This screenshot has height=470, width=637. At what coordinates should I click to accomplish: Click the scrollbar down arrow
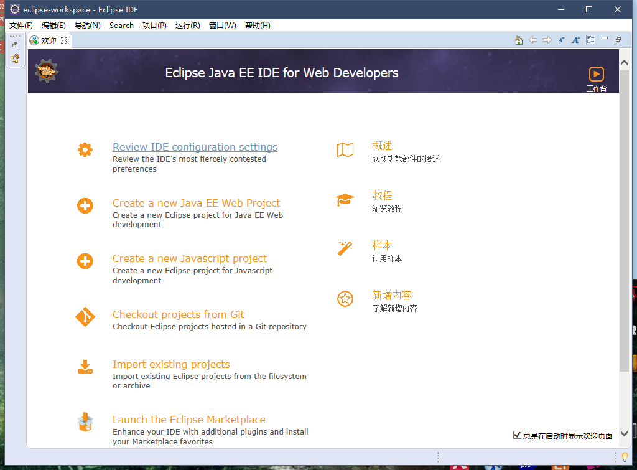tap(625, 434)
